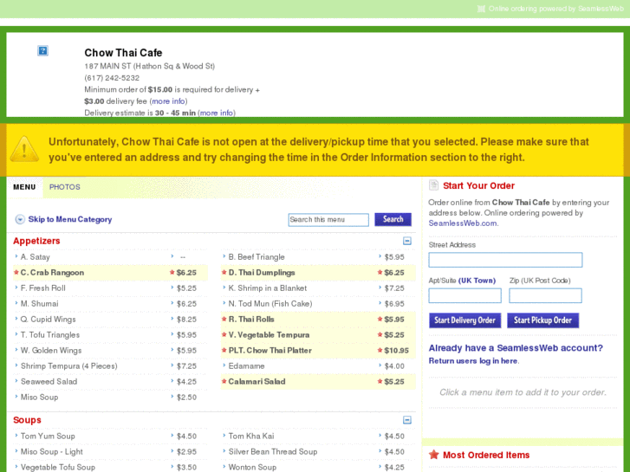Click Return users log in here link
This screenshot has width=630, height=472.
coord(473,361)
